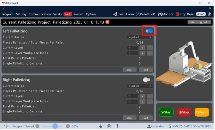Open the w-pallet1 recipe dropdown
Image resolution: width=215 pixels, height=130 pixels.
pos(140,86)
